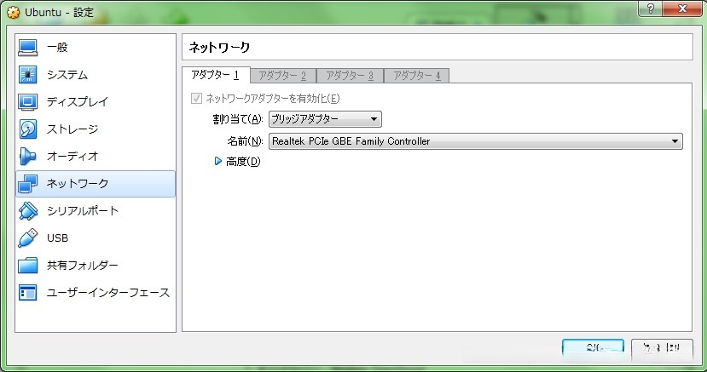Click the ネットワーク page heading

coord(219,47)
